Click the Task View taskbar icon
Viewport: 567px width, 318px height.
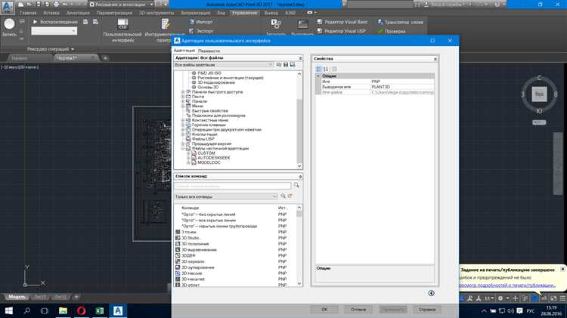(x=45, y=310)
